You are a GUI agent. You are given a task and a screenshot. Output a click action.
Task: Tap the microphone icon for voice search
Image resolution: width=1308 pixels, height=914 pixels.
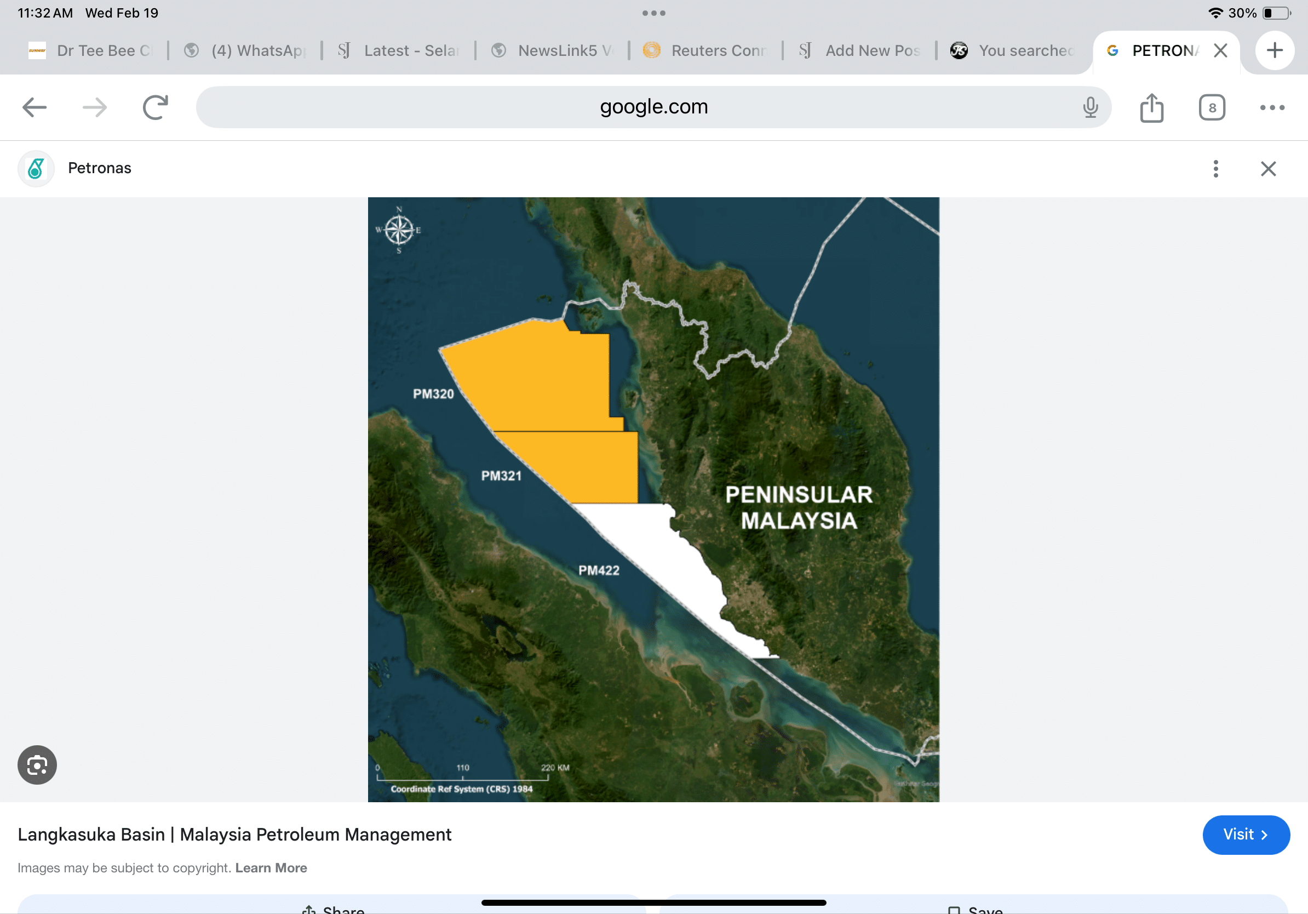click(x=1090, y=107)
